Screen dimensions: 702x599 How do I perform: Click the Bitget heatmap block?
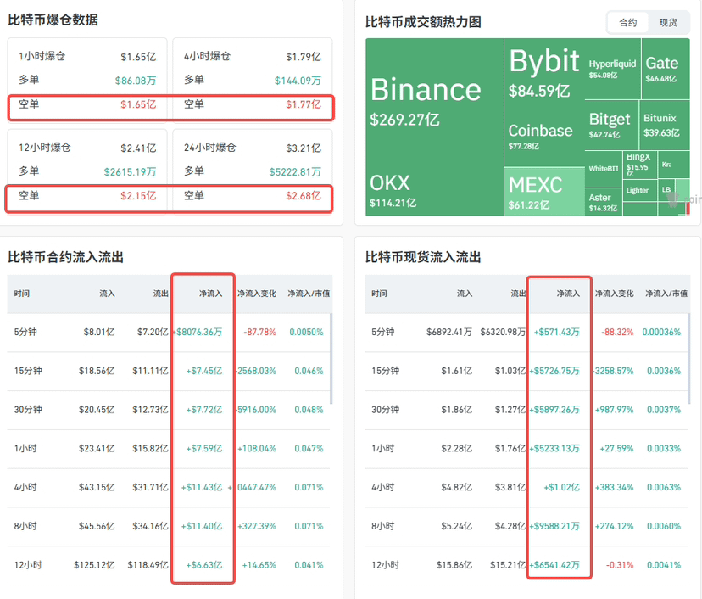(611, 125)
